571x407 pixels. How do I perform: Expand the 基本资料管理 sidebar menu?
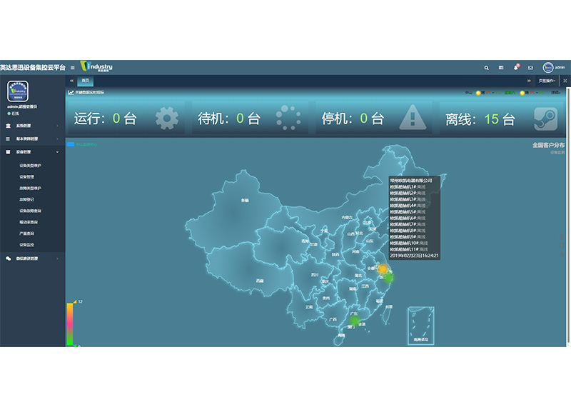[32, 139]
